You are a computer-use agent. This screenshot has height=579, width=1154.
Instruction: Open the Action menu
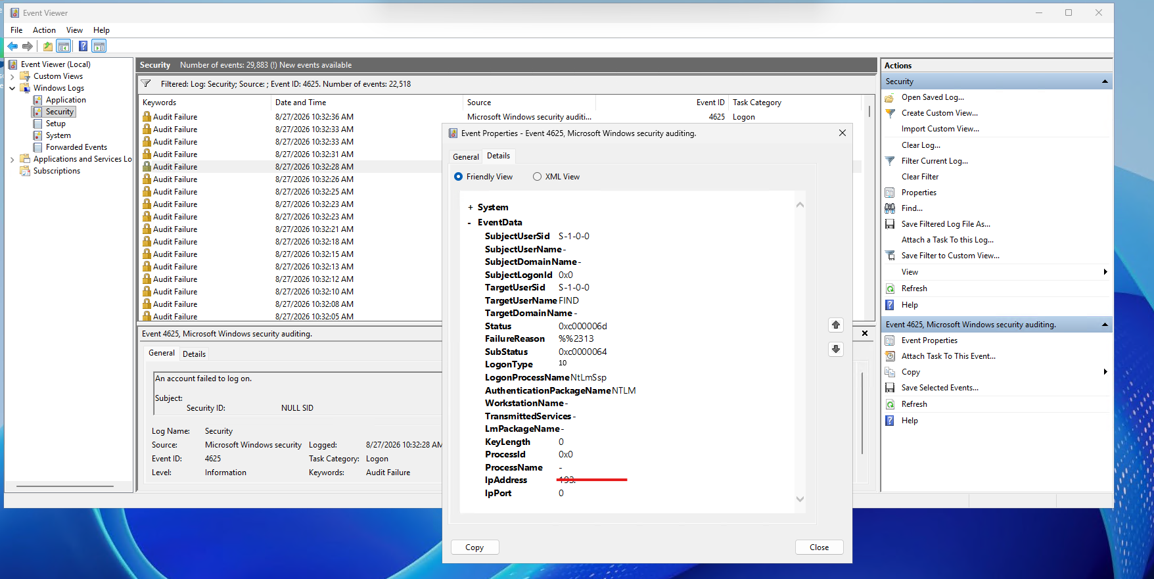pyautogui.click(x=44, y=30)
